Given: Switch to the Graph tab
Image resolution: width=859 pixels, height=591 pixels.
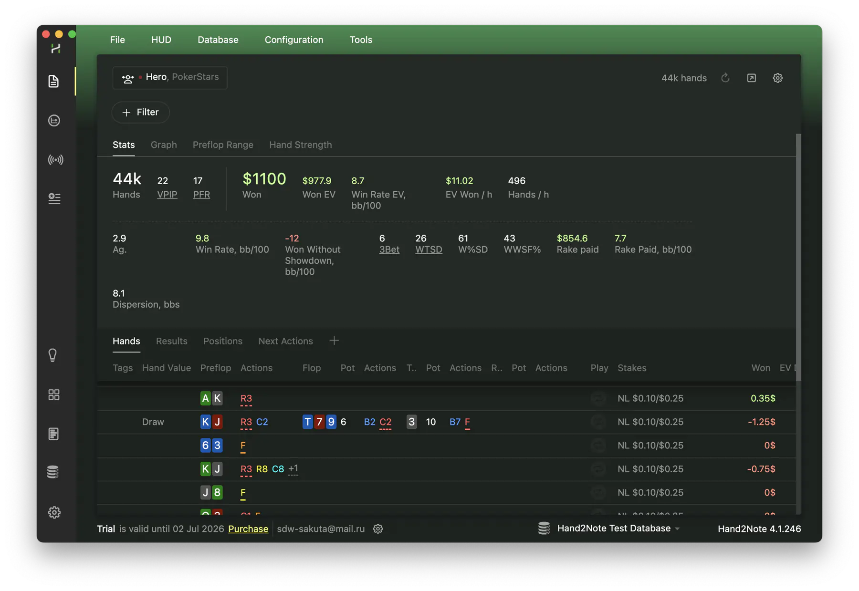Looking at the screenshot, I should tap(164, 145).
